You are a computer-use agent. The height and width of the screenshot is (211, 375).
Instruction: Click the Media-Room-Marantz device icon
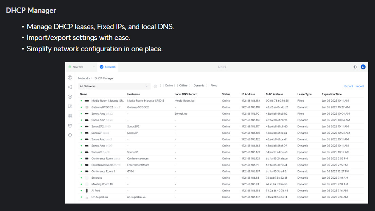coord(87,101)
